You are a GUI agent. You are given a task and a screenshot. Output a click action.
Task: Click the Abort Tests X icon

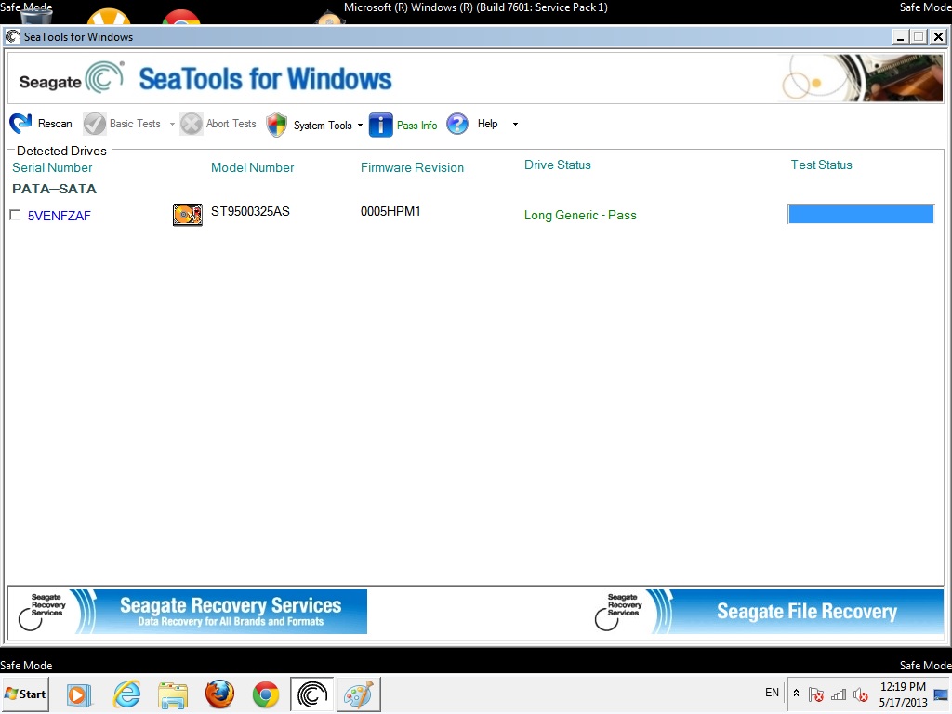pyautogui.click(x=191, y=124)
